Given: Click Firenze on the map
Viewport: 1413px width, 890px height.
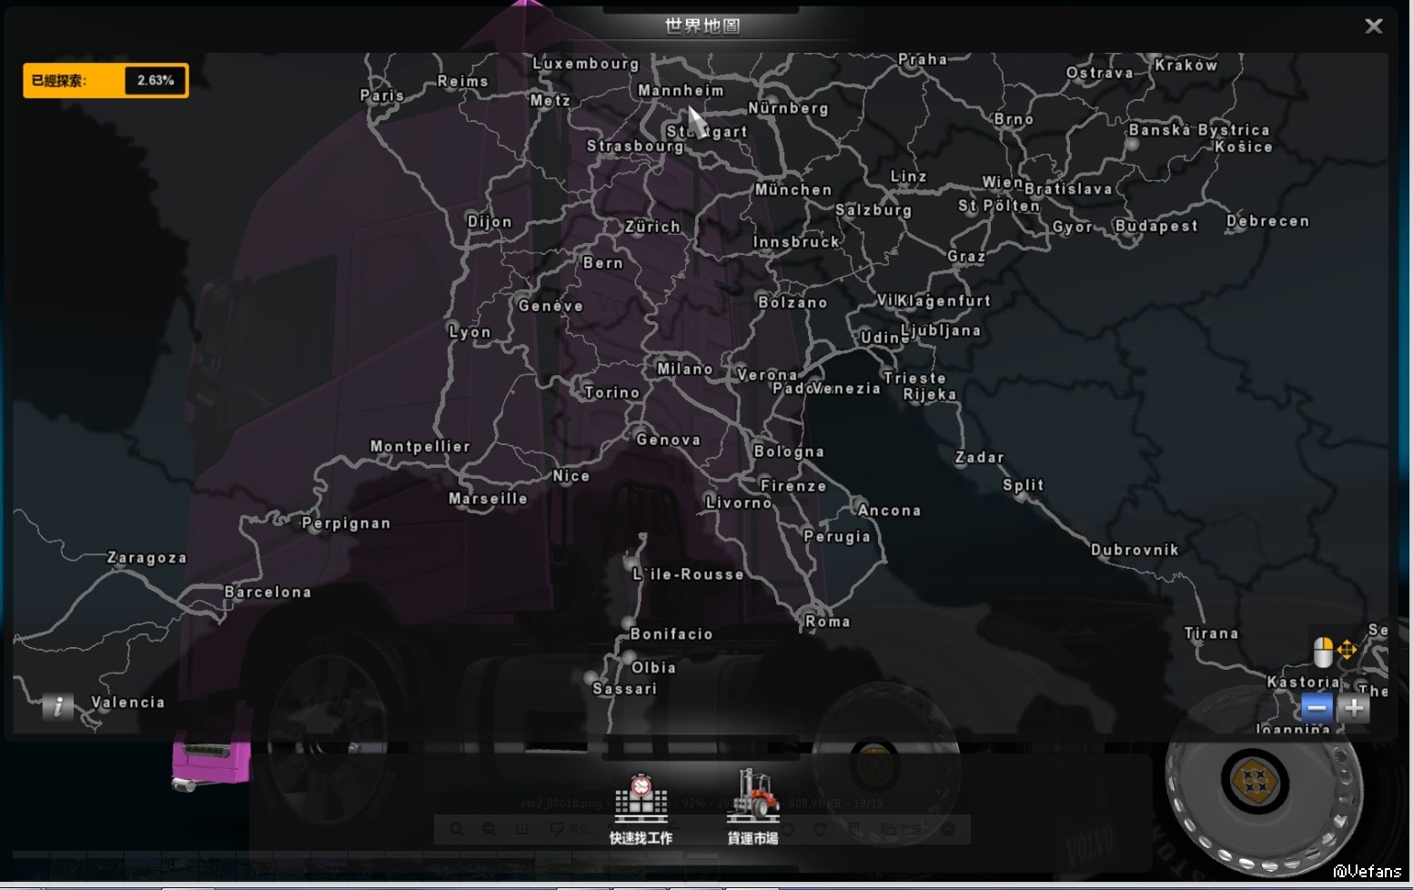Looking at the screenshot, I should tap(793, 486).
